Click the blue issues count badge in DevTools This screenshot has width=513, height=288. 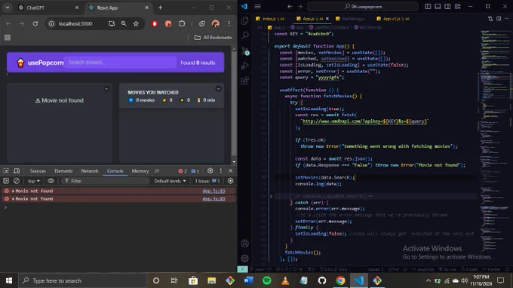coord(195,171)
